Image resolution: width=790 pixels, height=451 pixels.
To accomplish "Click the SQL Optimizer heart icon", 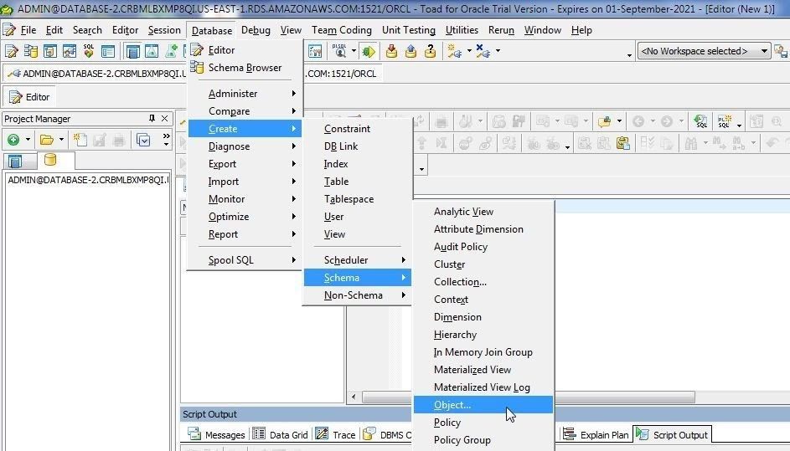I will click(89, 52).
